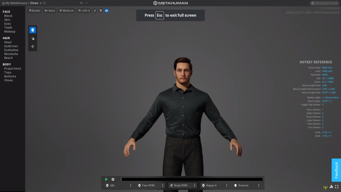This screenshot has height=192, width=341.
Task: Toggle the blue hotkey reference keyboard icon
Action: (x=107, y=11)
